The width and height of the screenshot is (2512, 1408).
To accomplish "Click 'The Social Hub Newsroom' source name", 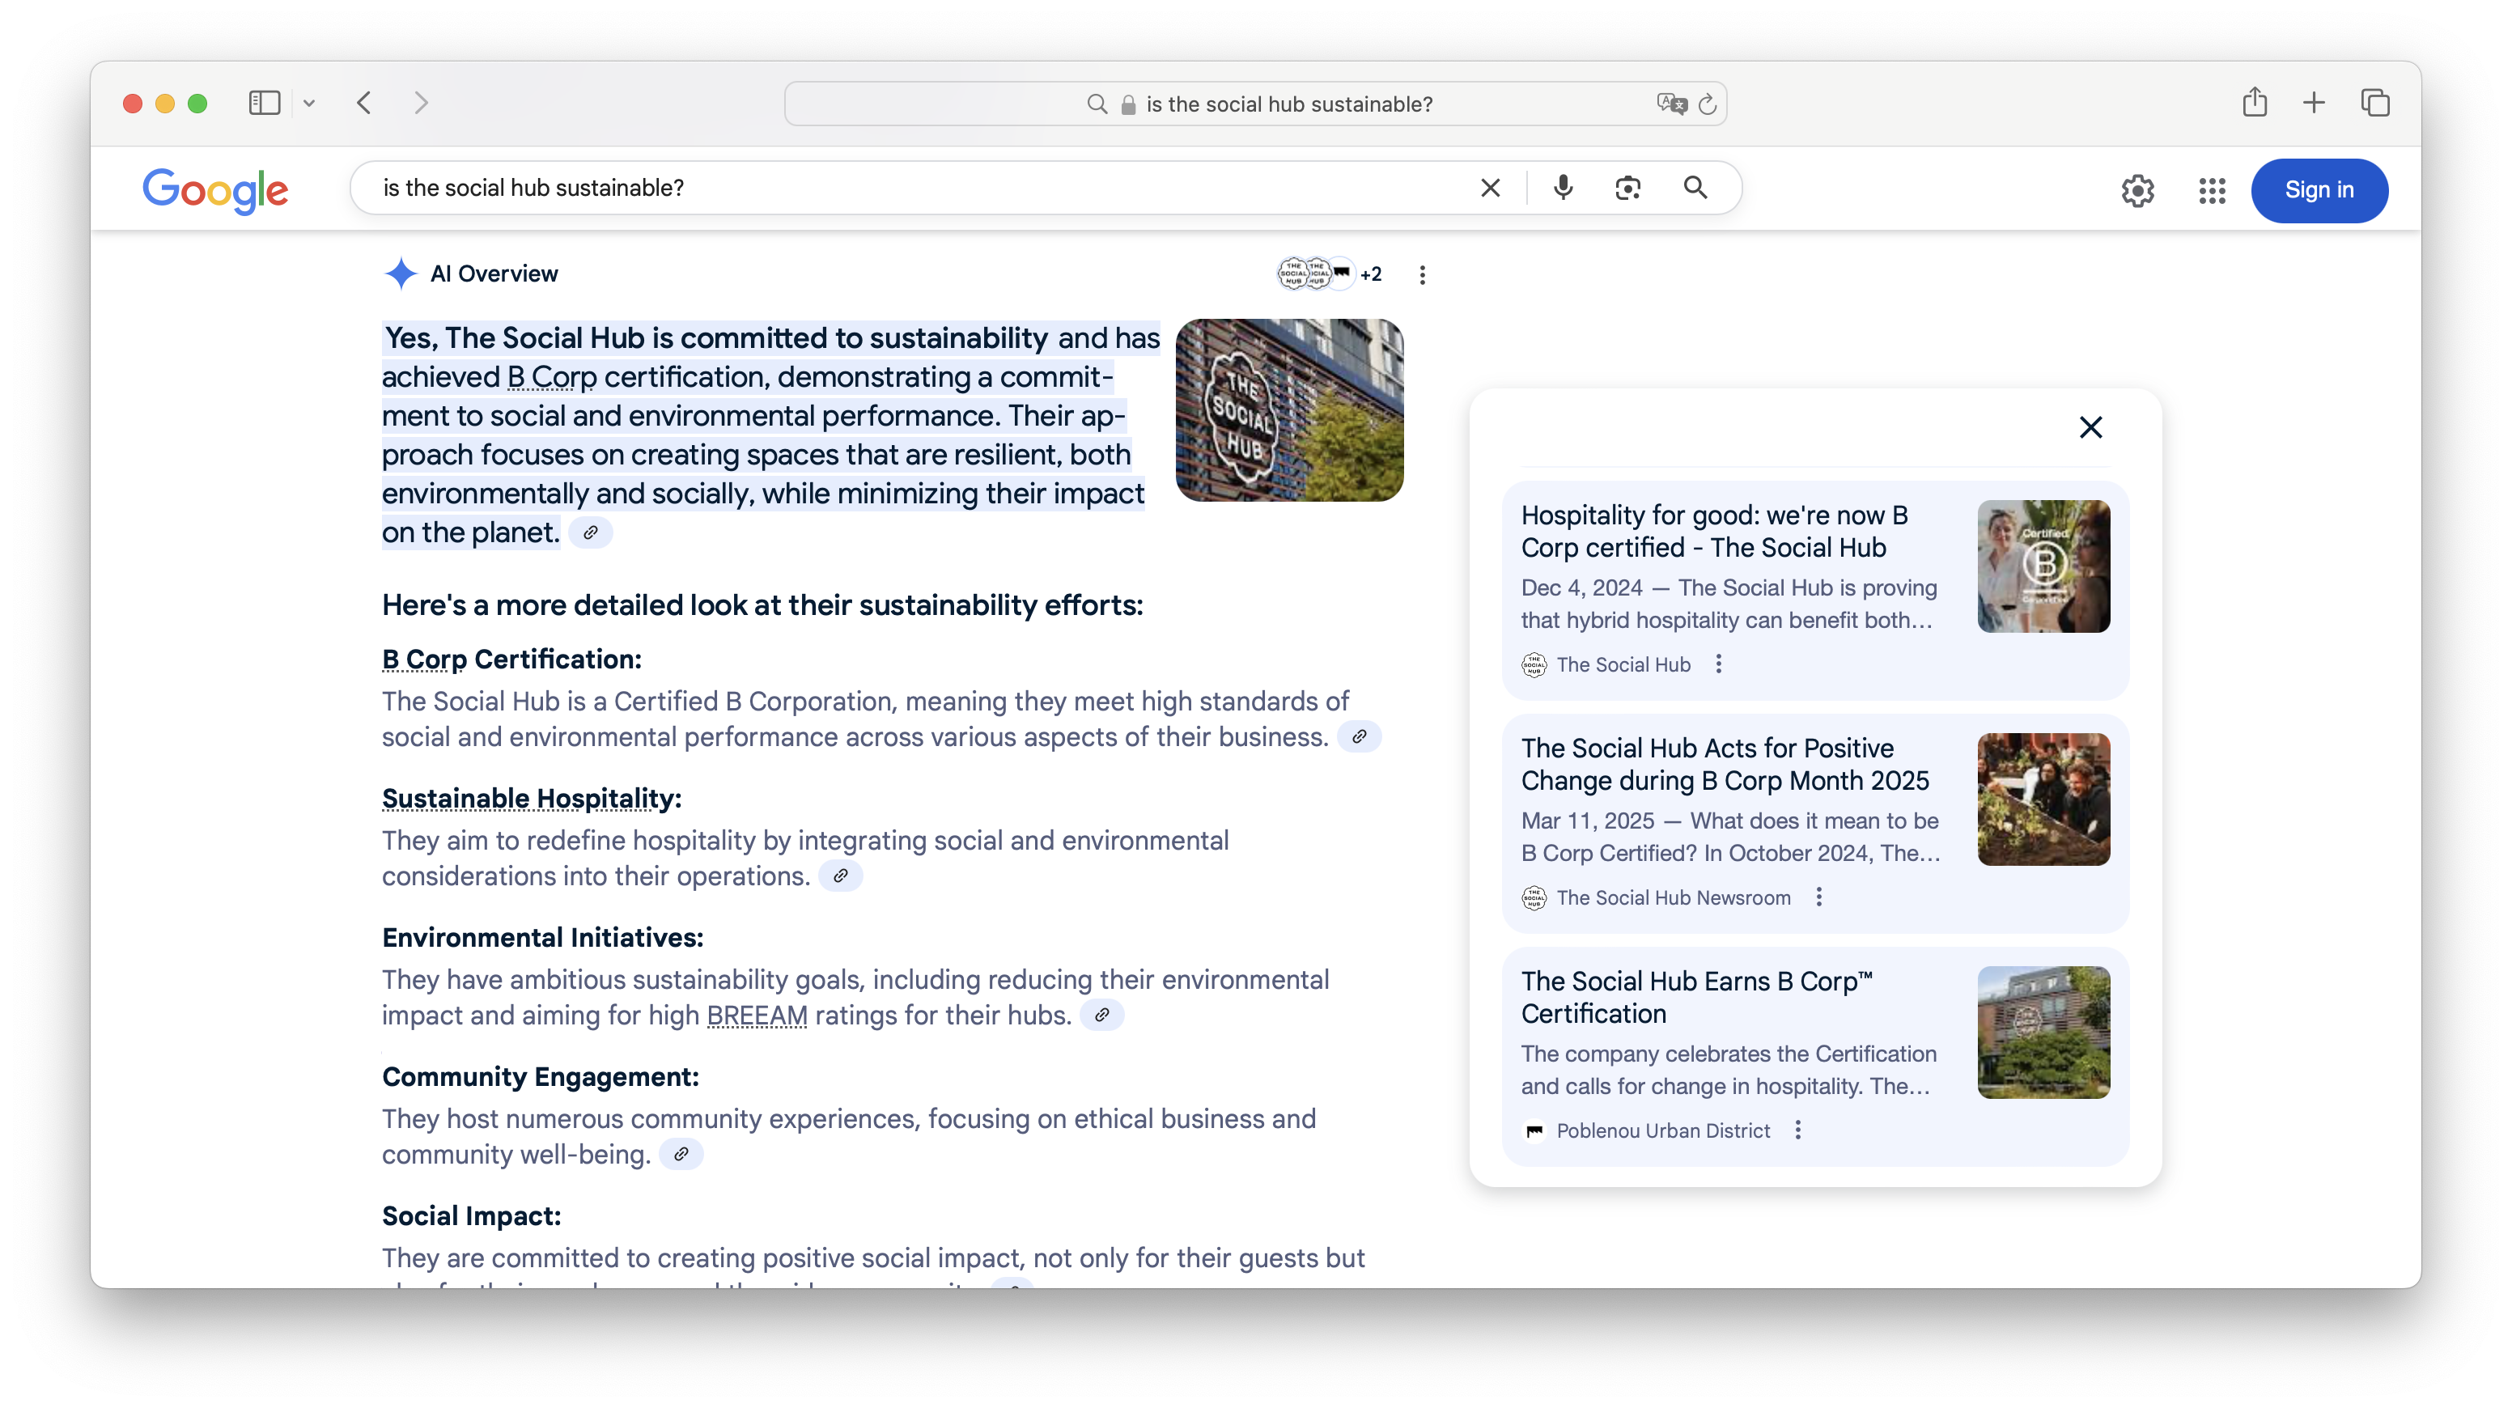I will pos(1674,898).
